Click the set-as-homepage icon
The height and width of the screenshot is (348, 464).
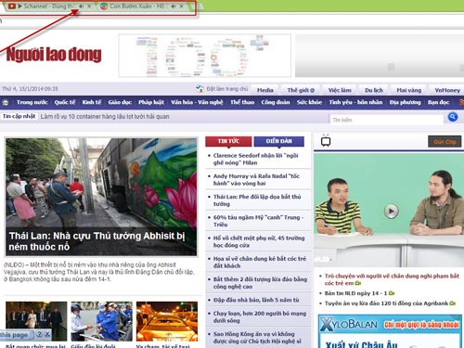(200, 89)
